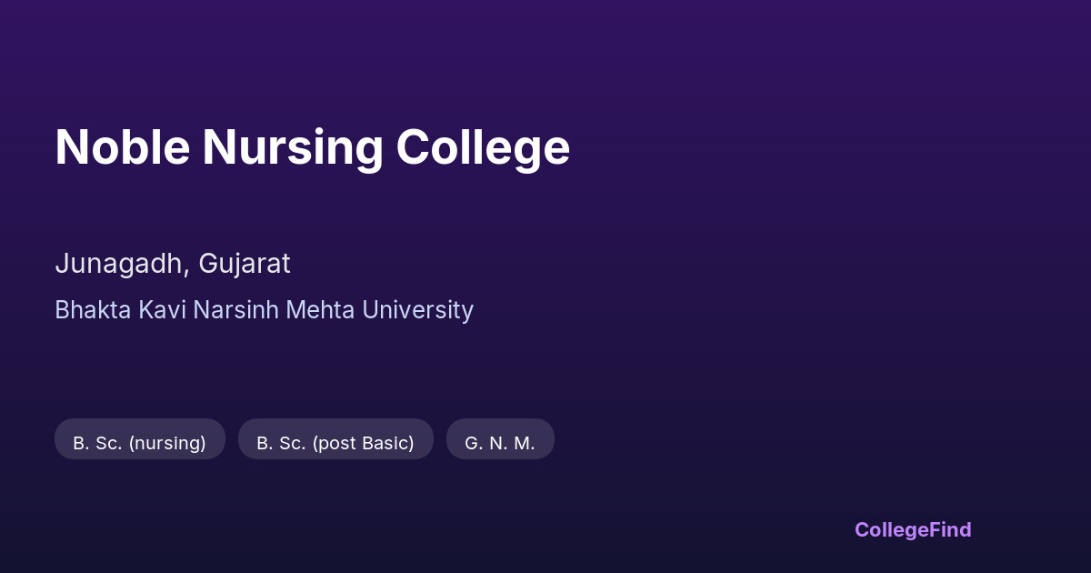Screen dimensions: 1091x573
Task: Click the Noble Nursing College heading
Action: click(x=312, y=147)
